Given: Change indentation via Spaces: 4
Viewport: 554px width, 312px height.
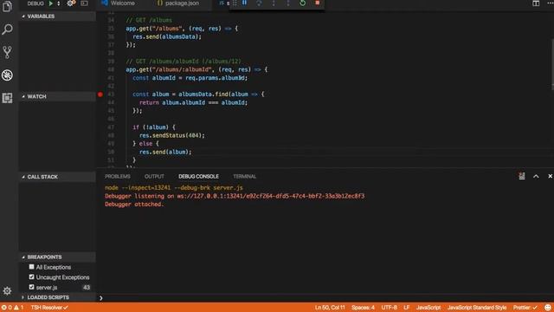Looking at the screenshot, I should tap(363, 308).
